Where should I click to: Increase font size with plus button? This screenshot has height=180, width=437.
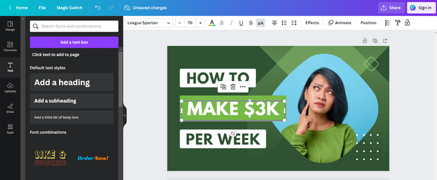coord(200,23)
